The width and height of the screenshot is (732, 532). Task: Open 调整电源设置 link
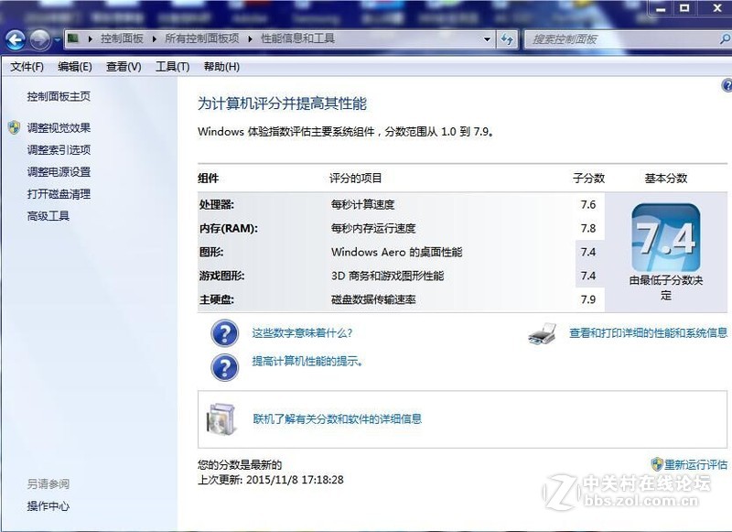tap(59, 172)
